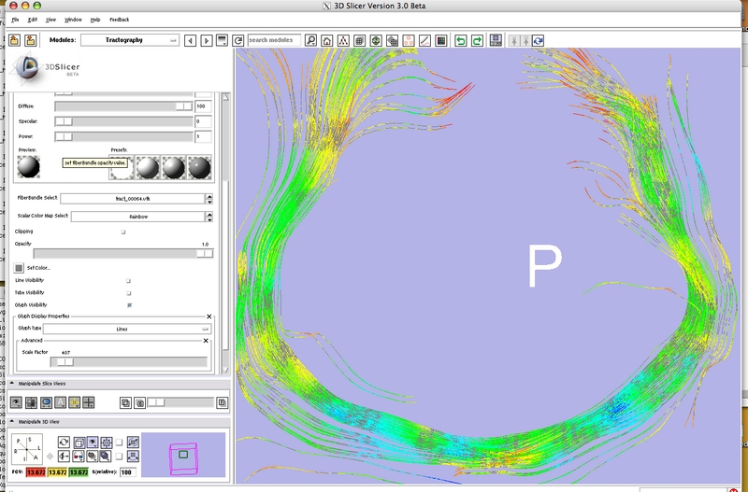Toggle the Line Visibility checkbox
Viewport: 748px width, 492px height.
[128, 280]
